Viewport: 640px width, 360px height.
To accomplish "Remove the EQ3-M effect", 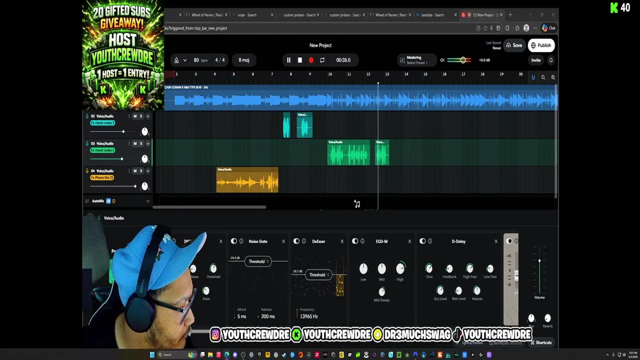I will pyautogui.click(x=409, y=241).
